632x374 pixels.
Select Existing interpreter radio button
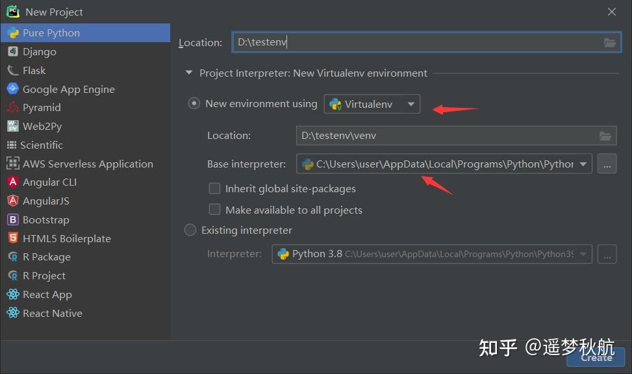[190, 230]
